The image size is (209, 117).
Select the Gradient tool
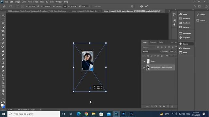pos(3,63)
